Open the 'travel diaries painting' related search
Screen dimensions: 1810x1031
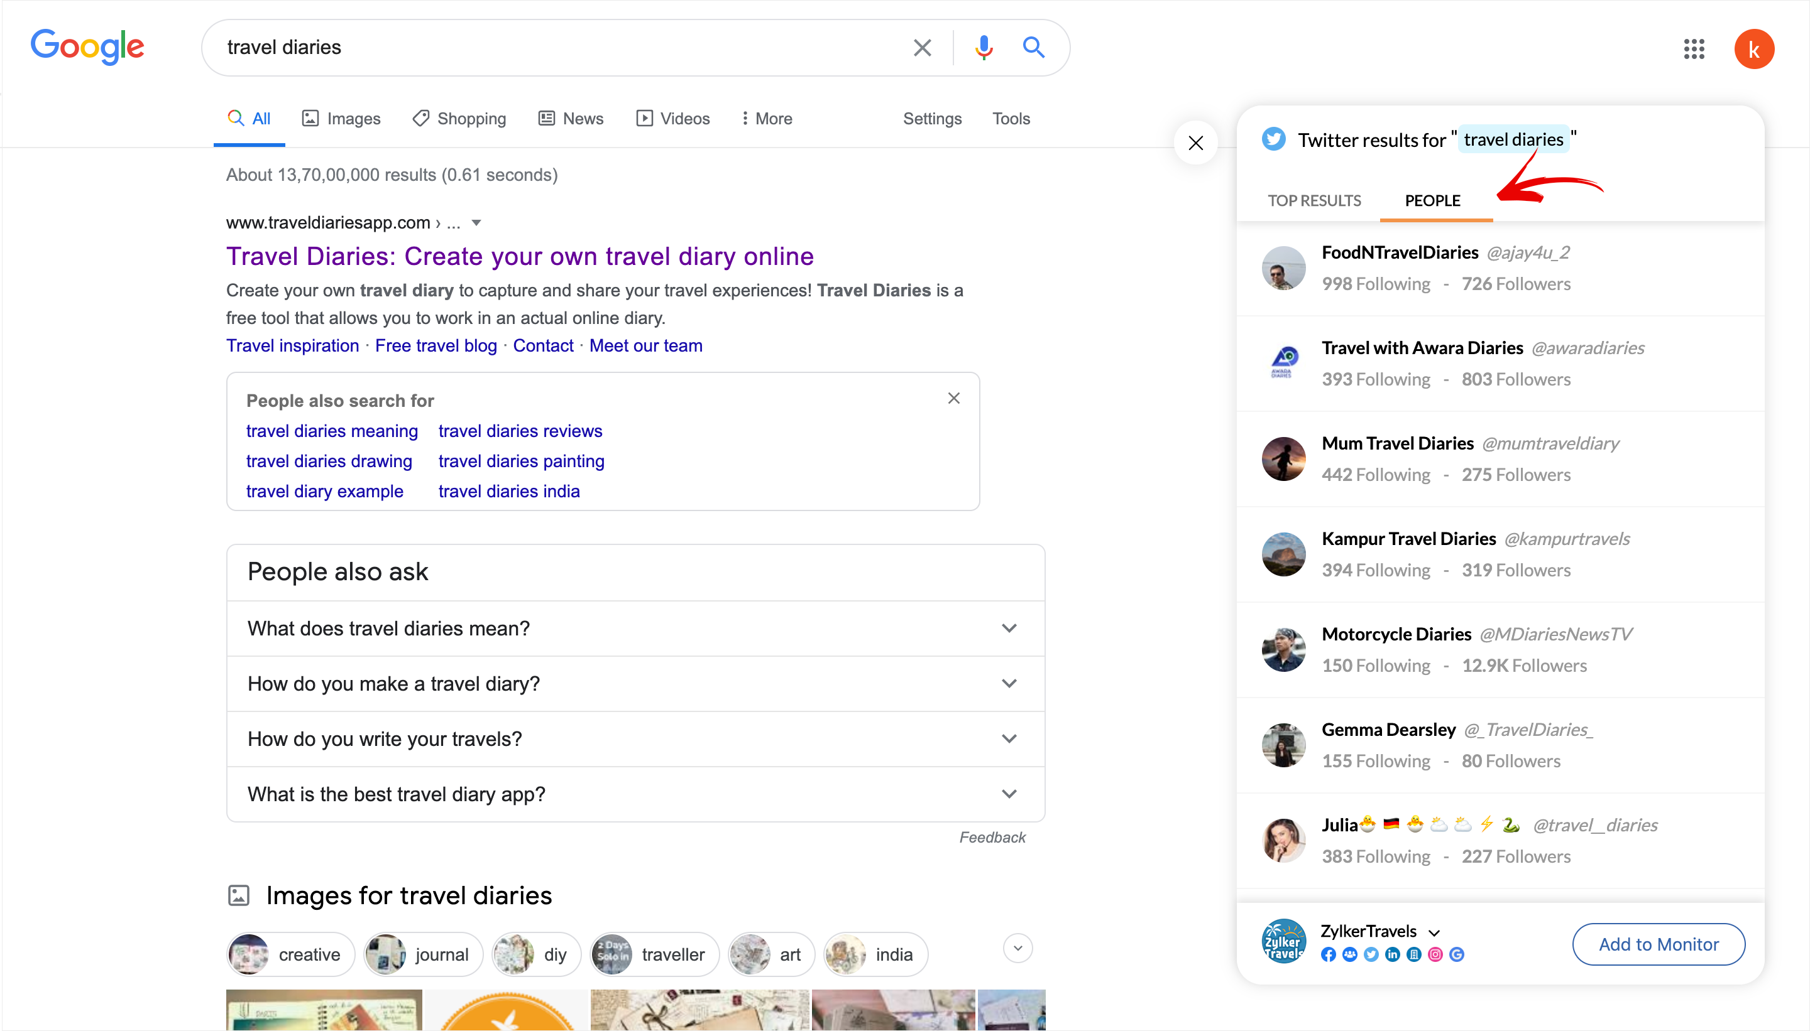[521, 461]
